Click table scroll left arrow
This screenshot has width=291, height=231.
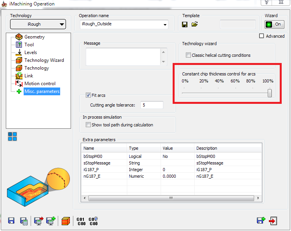(85, 198)
